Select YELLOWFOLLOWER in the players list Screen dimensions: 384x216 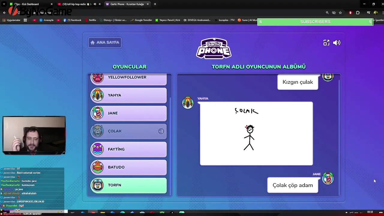click(x=128, y=79)
